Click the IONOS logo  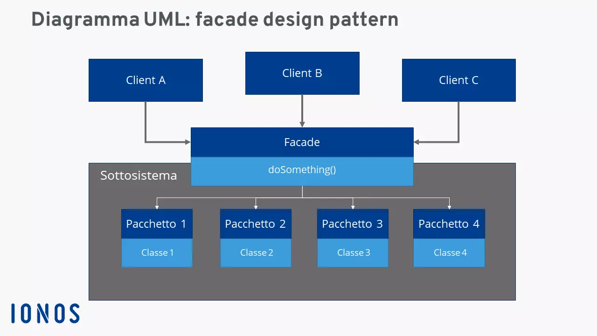click(x=45, y=314)
